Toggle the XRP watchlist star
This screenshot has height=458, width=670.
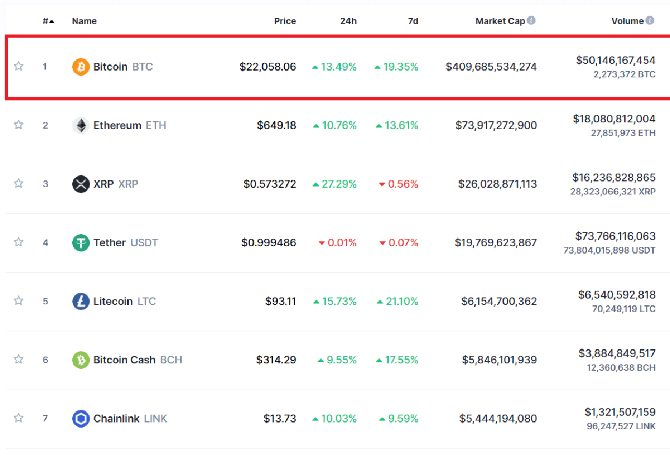click(x=19, y=184)
